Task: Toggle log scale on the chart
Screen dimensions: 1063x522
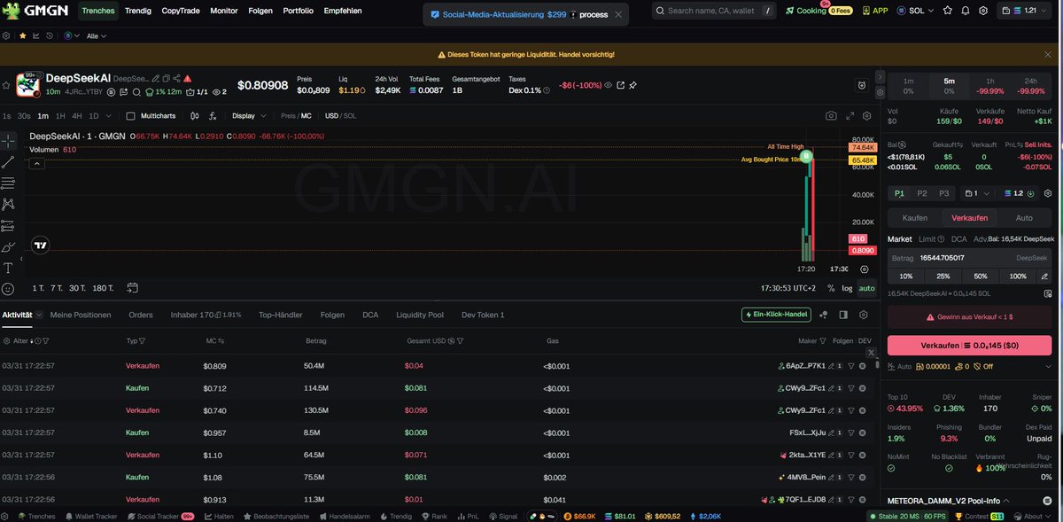Action: click(847, 288)
